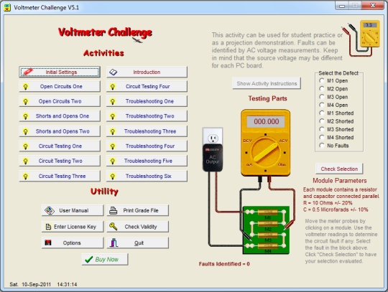The height and width of the screenshot is (292, 388).
Task: Select M1 Open defect
Action: (x=322, y=81)
